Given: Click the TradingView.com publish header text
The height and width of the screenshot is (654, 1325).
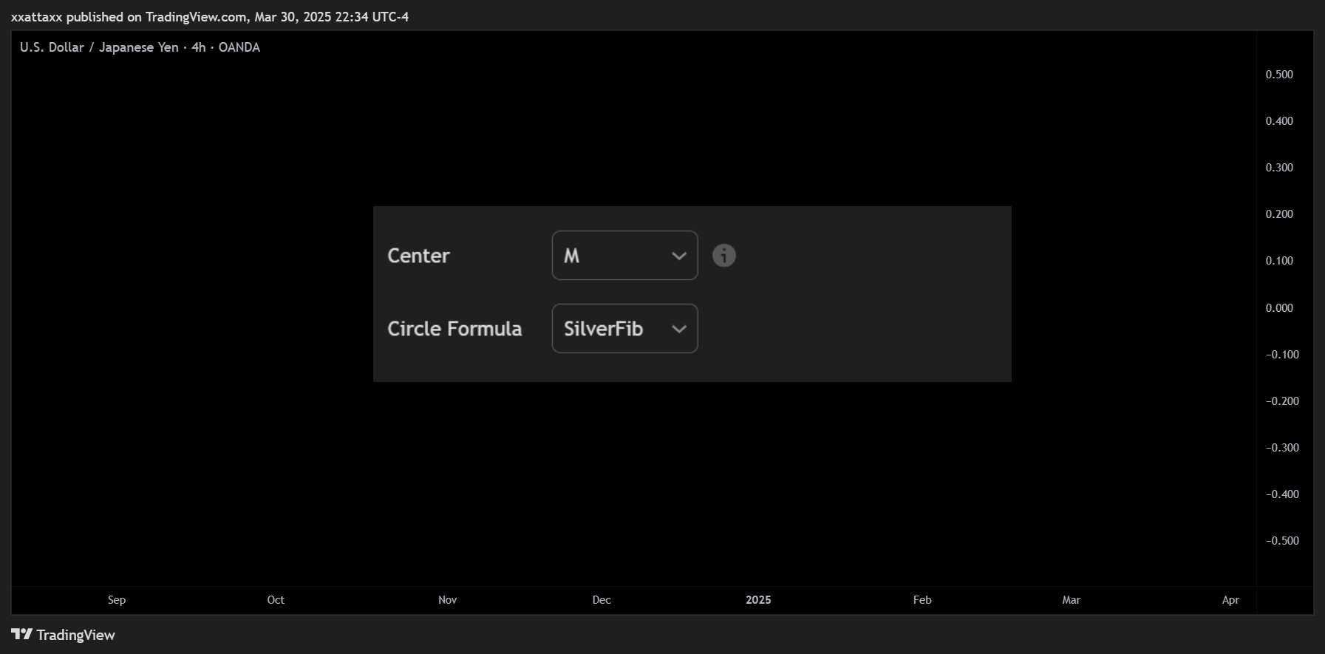Looking at the screenshot, I should click(210, 16).
